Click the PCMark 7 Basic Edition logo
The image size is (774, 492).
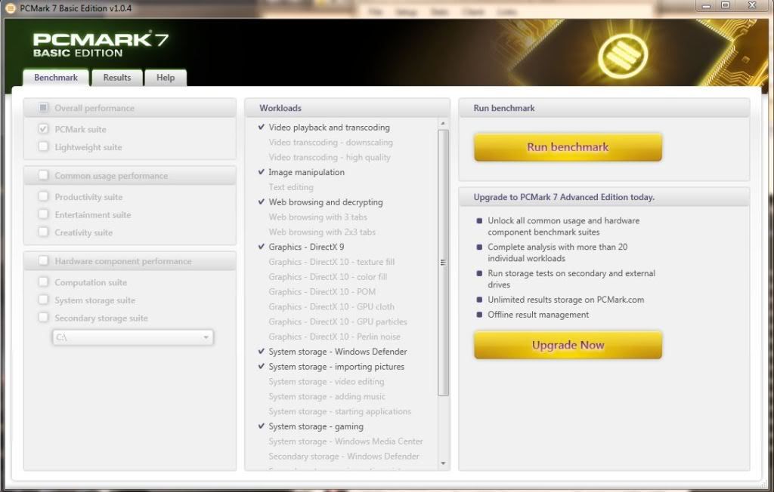[x=101, y=45]
